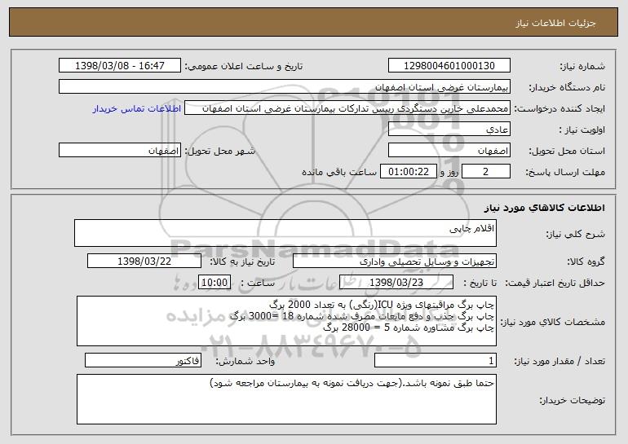Select the price validity date 1398/03/23

396,283
